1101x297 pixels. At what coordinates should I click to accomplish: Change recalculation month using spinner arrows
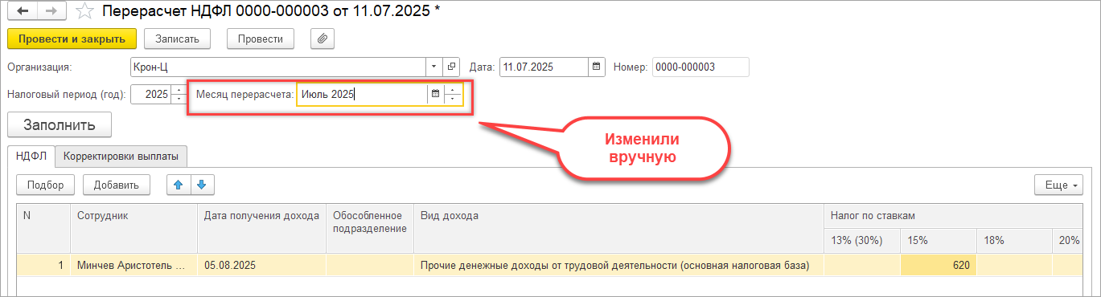click(453, 94)
